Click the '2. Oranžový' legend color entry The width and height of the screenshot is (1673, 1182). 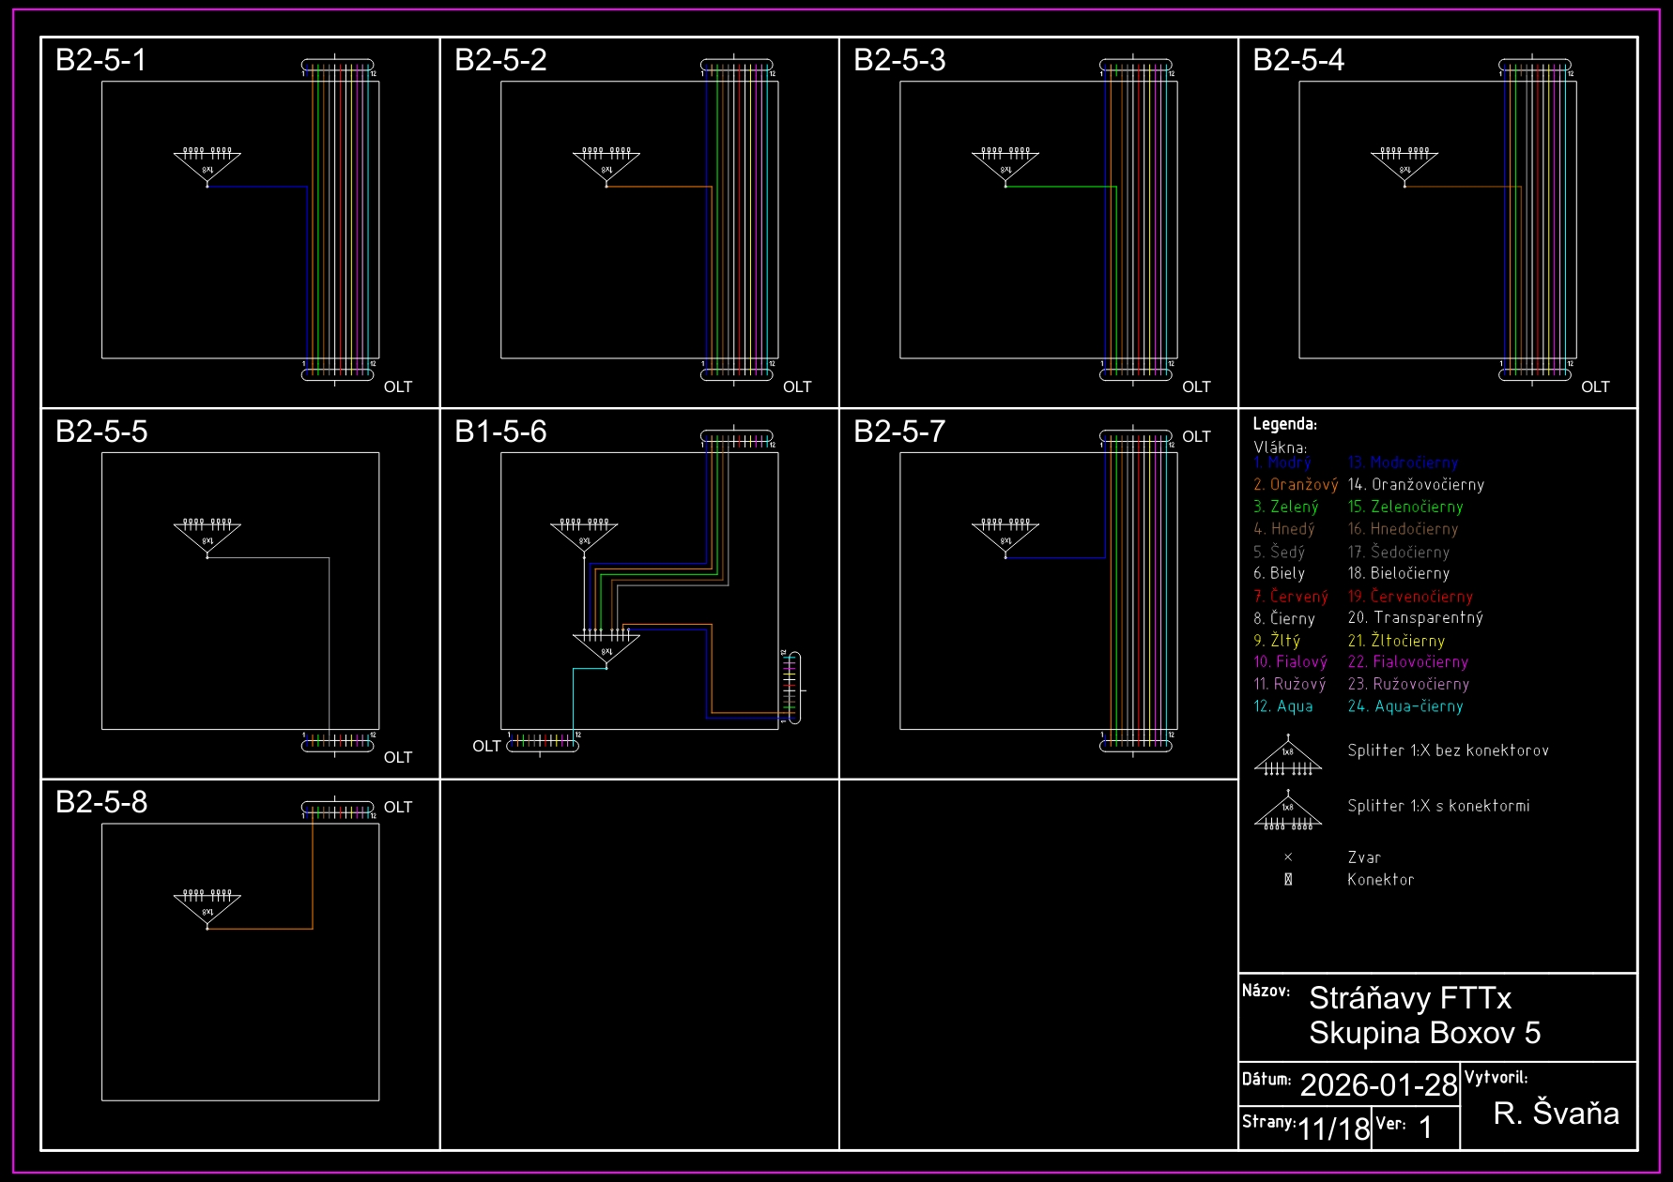(x=1296, y=484)
